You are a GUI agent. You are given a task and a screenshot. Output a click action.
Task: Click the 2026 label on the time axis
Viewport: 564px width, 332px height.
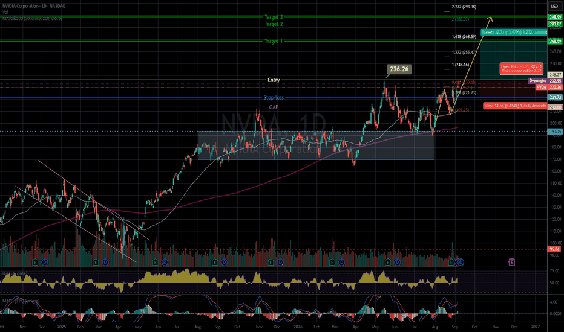coord(298,327)
